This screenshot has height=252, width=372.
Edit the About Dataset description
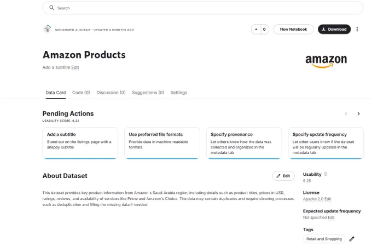[283, 176]
